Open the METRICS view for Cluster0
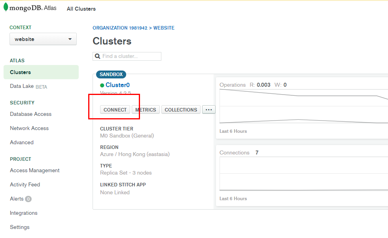The height and width of the screenshot is (238, 388). click(146, 110)
